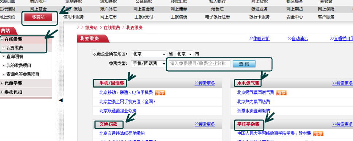The width and height of the screenshot is (353, 141).
Task: Open 中国人民大学网络教育学院学费、教材费 link
Action: 274,133
